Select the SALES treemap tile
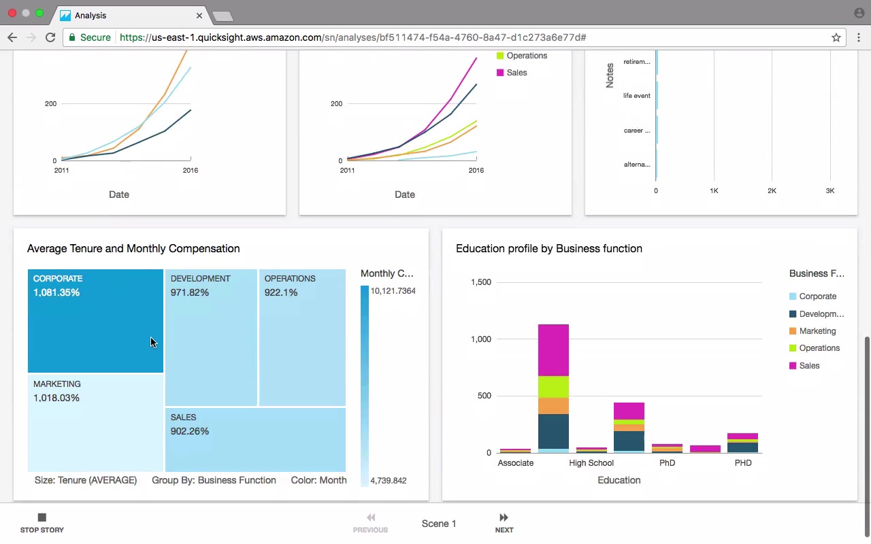Screen dimensions: 871x544 coord(255,439)
